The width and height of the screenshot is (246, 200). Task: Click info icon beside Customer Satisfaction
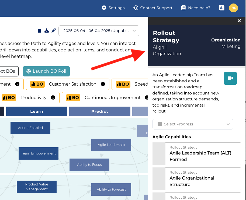[x=103, y=84]
